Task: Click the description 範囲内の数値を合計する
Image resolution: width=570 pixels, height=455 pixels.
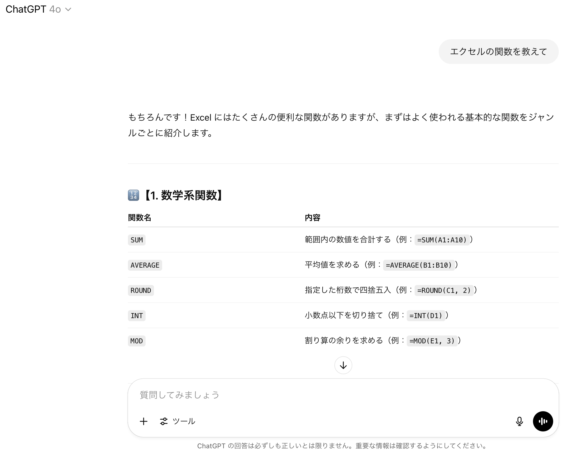Action: pos(348,240)
